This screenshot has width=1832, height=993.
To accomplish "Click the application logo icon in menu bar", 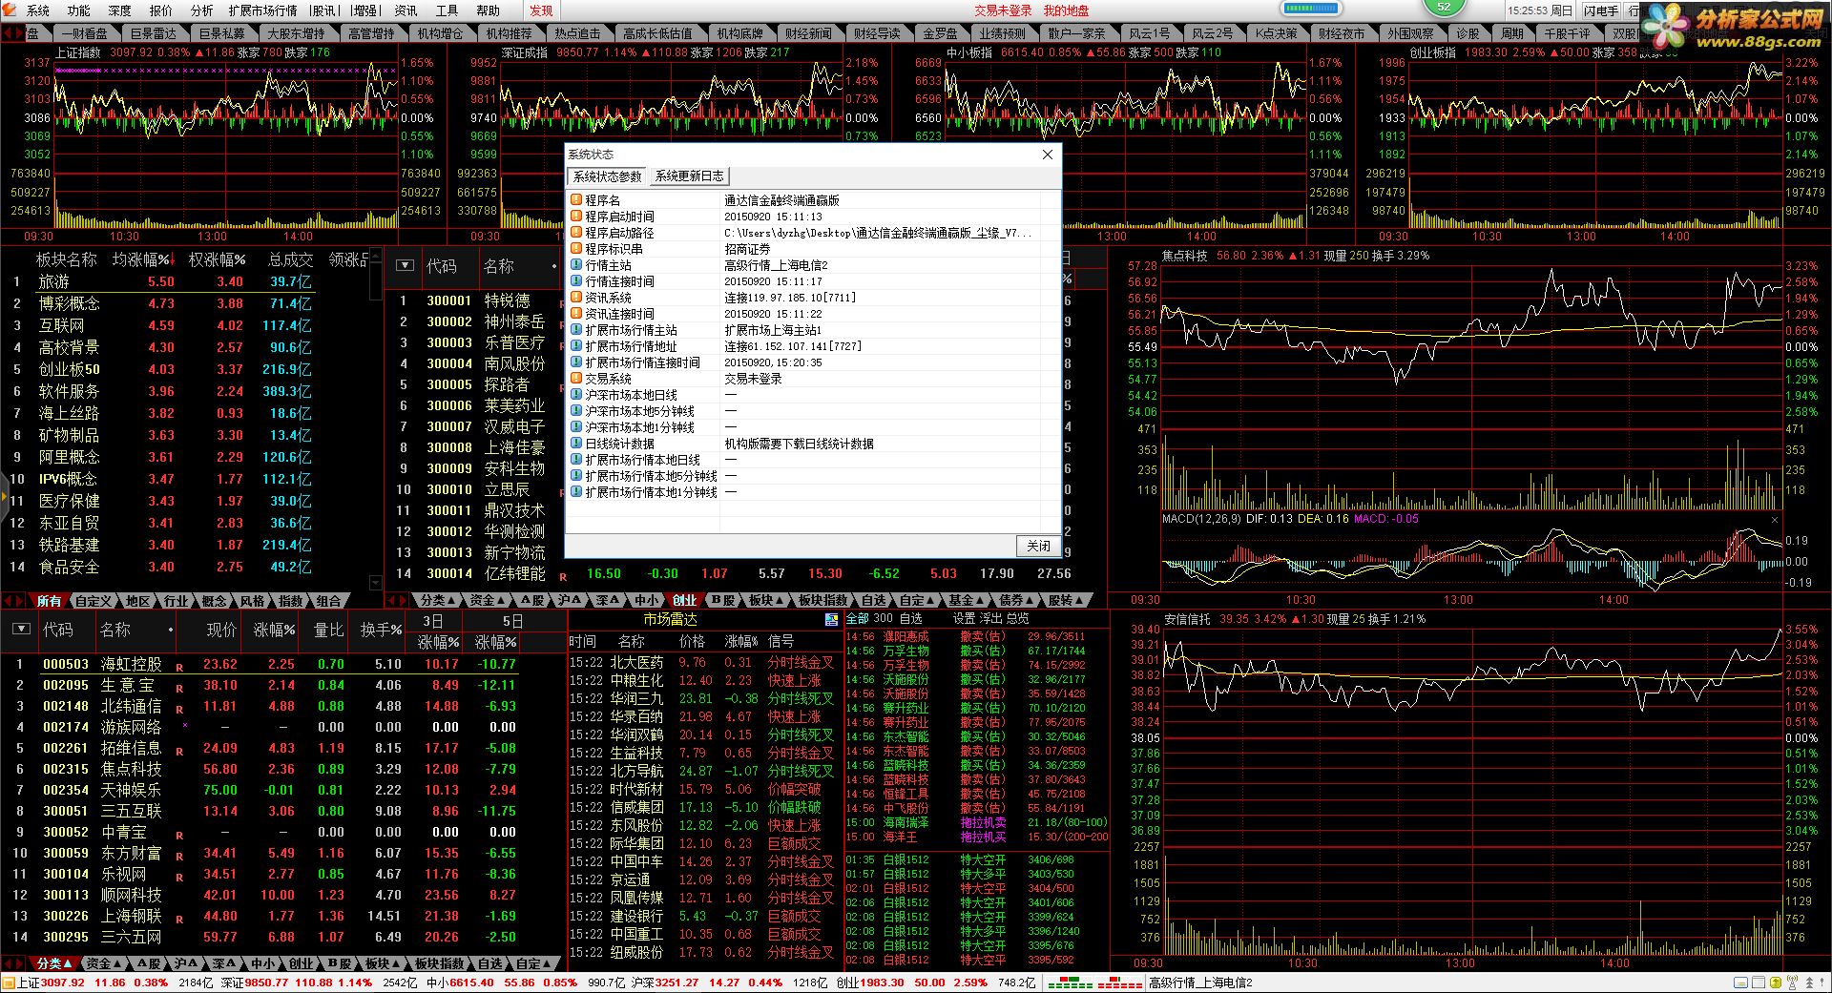I will [10, 10].
